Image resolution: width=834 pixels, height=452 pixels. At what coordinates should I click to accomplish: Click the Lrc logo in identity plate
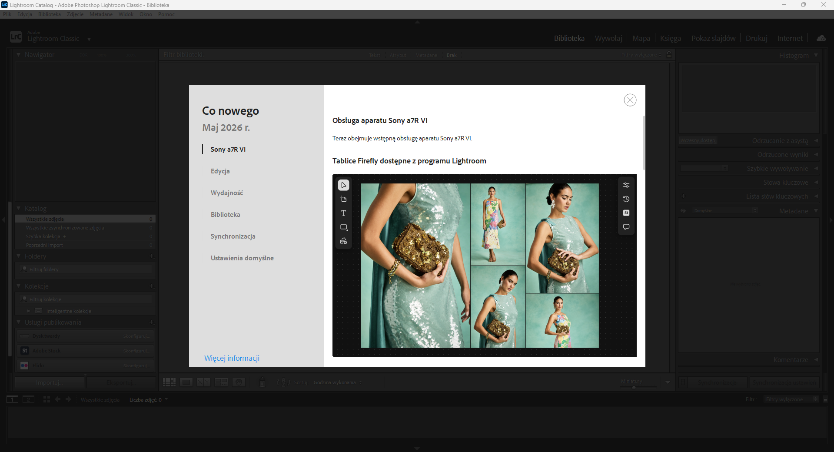point(16,37)
